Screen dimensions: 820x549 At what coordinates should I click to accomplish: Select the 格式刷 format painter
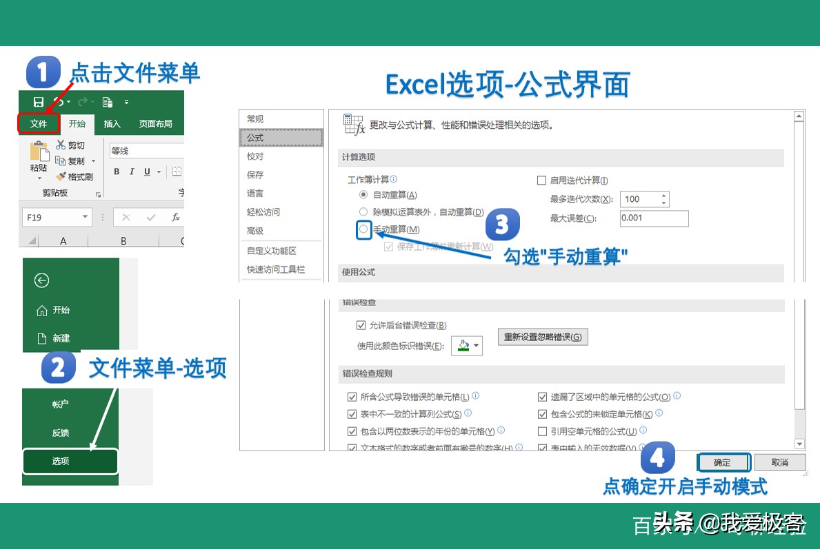[x=74, y=176]
